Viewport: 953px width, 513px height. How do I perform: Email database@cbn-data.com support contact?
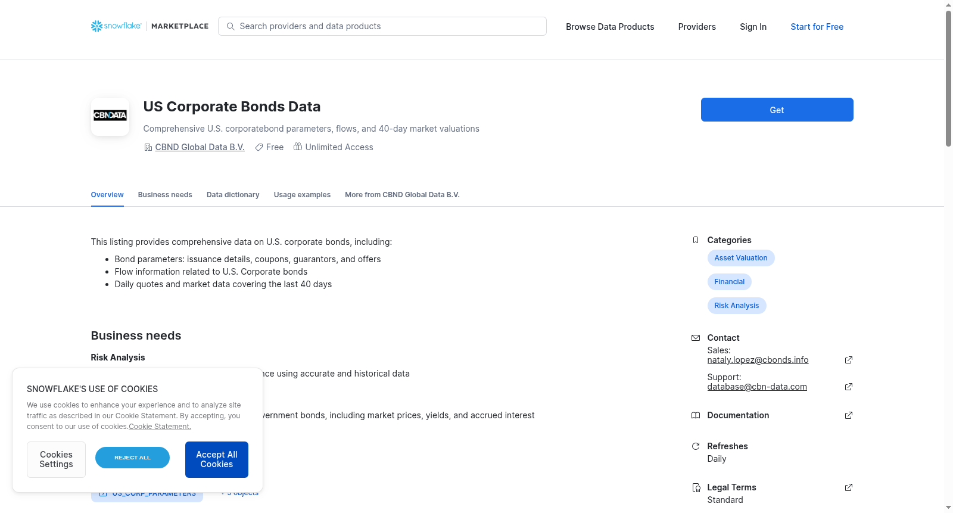[757, 387]
